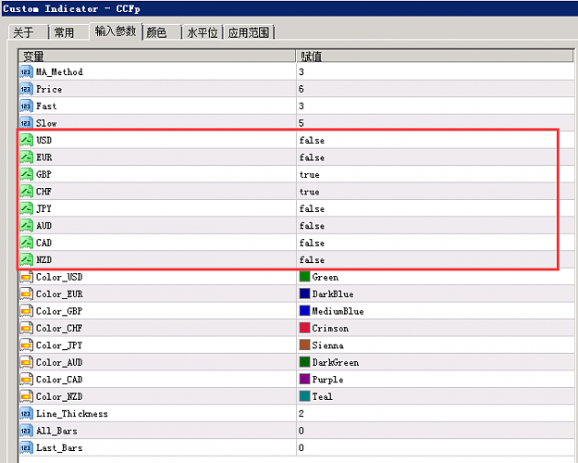Switch to the 水平位 tab
Screen dimensions: 578x463
202,32
